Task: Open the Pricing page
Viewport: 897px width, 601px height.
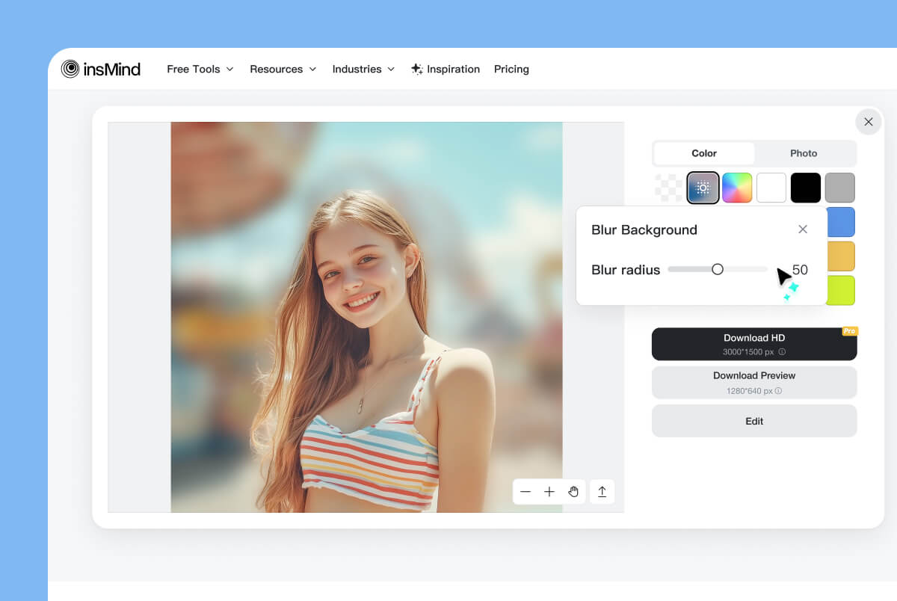Action: point(511,69)
